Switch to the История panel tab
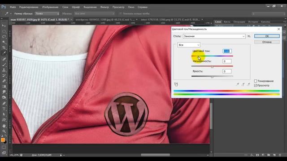287x161 pixels. (253, 22)
